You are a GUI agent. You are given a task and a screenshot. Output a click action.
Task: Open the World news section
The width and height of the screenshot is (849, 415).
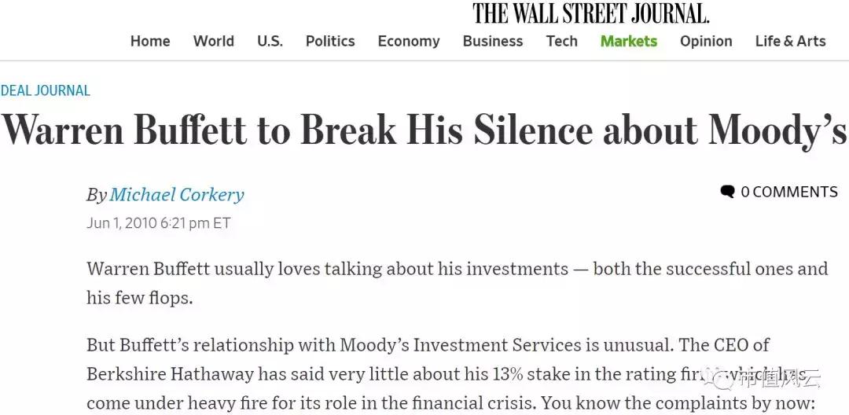[214, 42]
